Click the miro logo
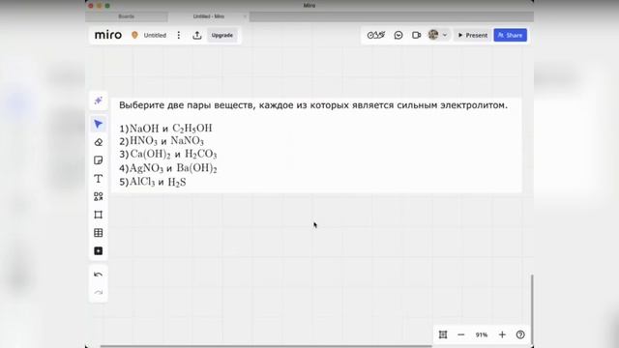This screenshot has height=348, width=619. click(108, 35)
